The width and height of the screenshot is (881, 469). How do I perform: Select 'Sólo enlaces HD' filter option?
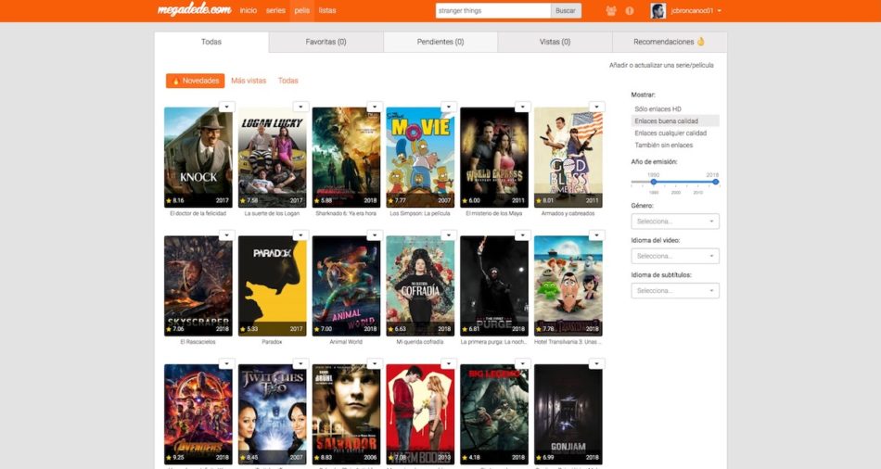(657, 109)
